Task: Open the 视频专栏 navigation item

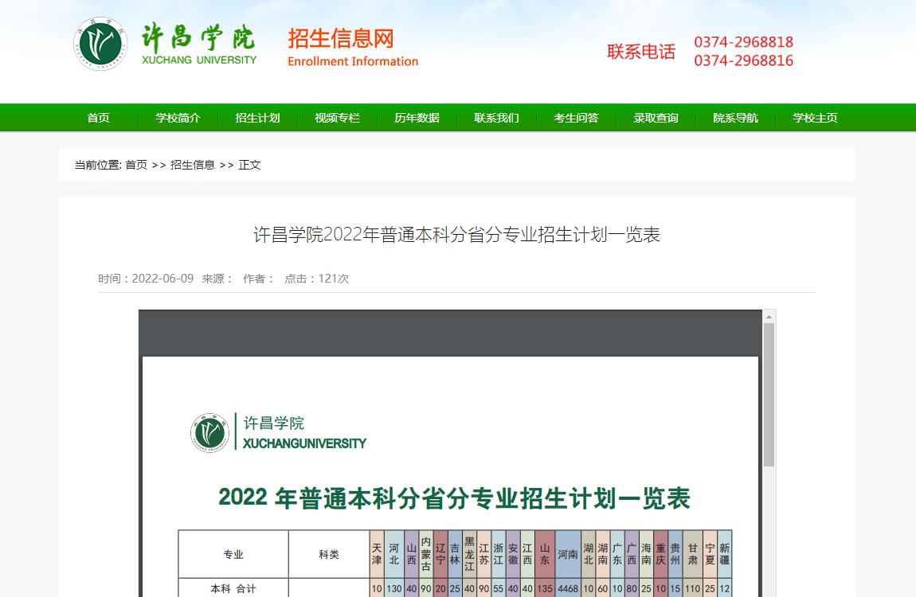Action: pos(337,118)
